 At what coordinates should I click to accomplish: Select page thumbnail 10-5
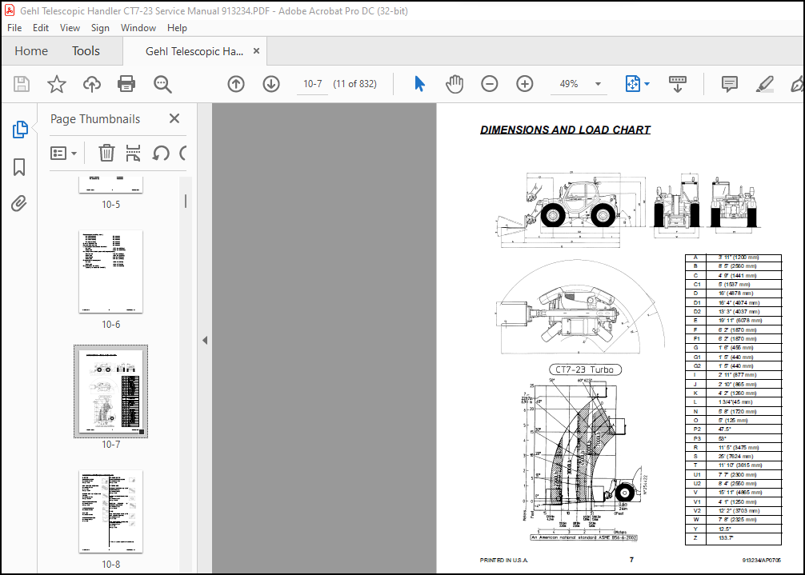coord(111,186)
